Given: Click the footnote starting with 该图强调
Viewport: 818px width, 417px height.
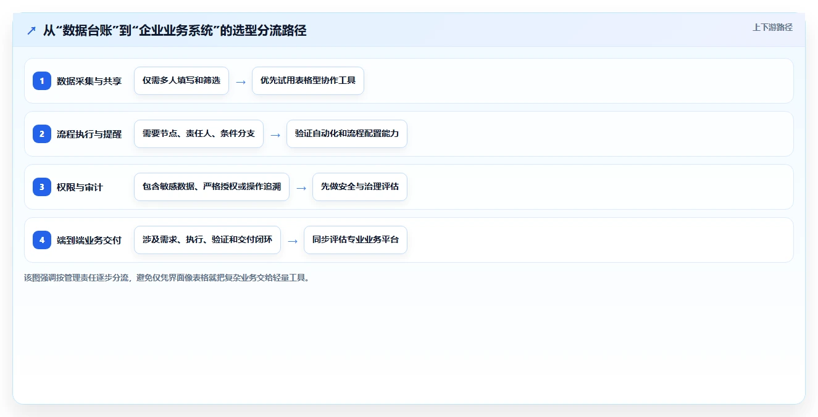Looking at the screenshot, I should (x=167, y=278).
